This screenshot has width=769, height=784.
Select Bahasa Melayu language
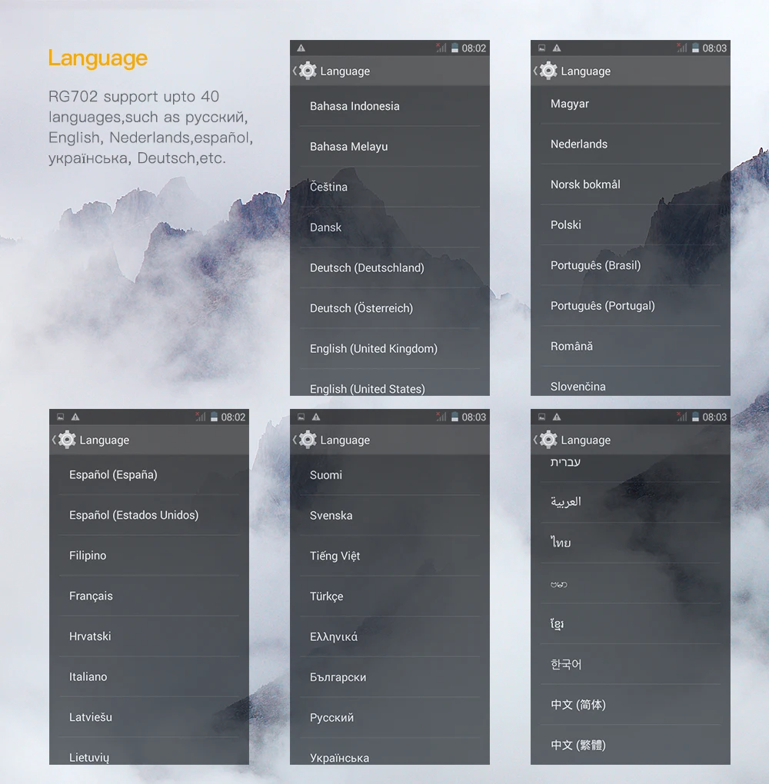tap(390, 147)
